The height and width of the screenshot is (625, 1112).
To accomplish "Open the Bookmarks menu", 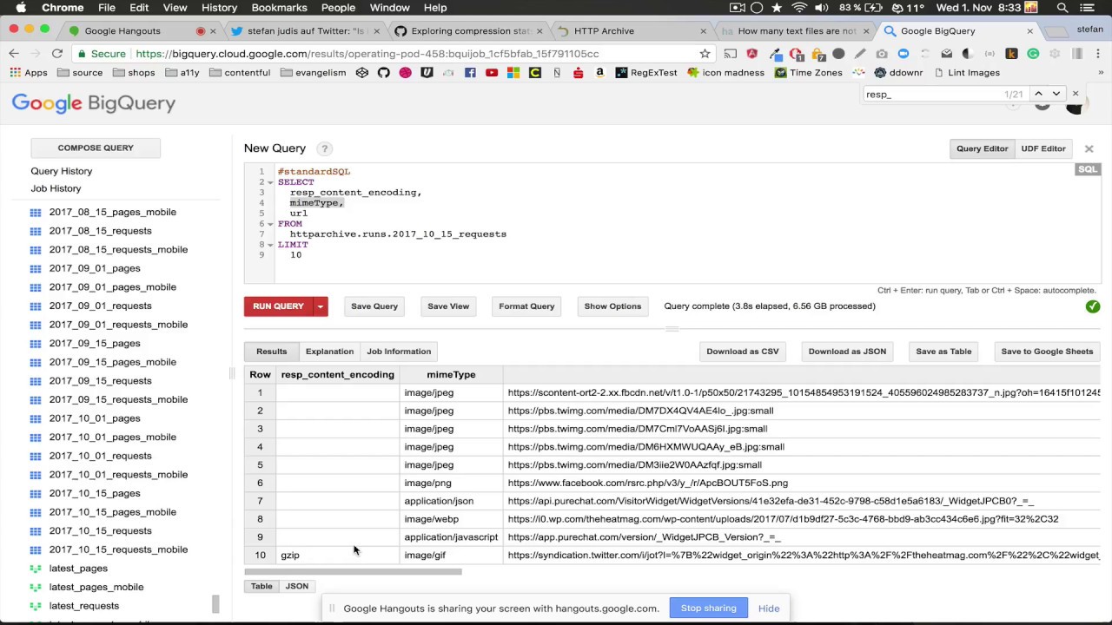I will pos(279,8).
